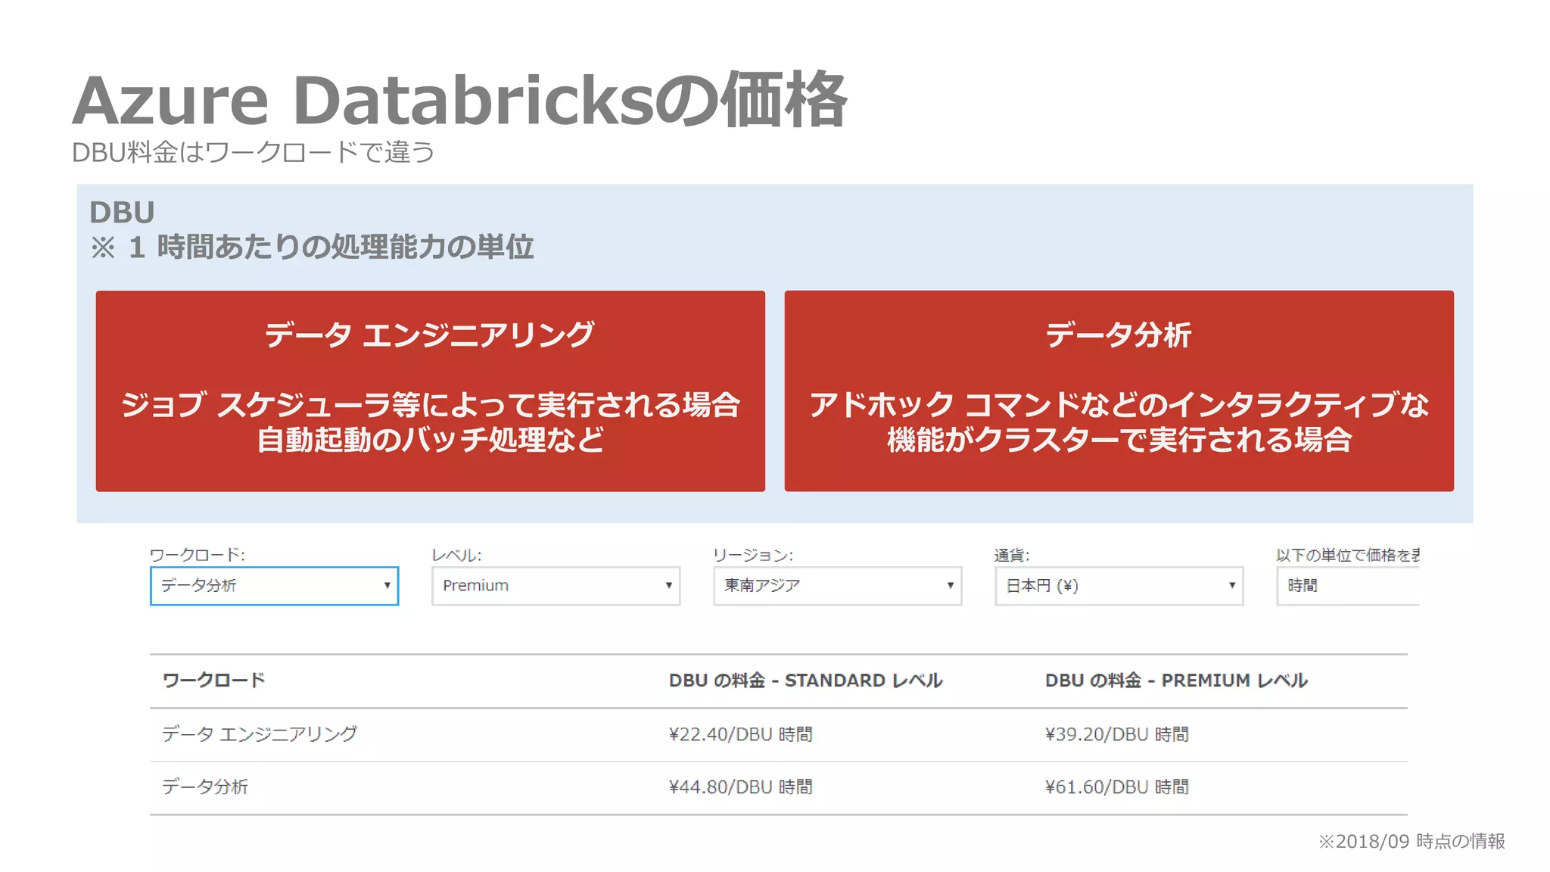The height and width of the screenshot is (872, 1550).
Task: Click the リージョン: label above the dropdown
Action: (x=753, y=555)
